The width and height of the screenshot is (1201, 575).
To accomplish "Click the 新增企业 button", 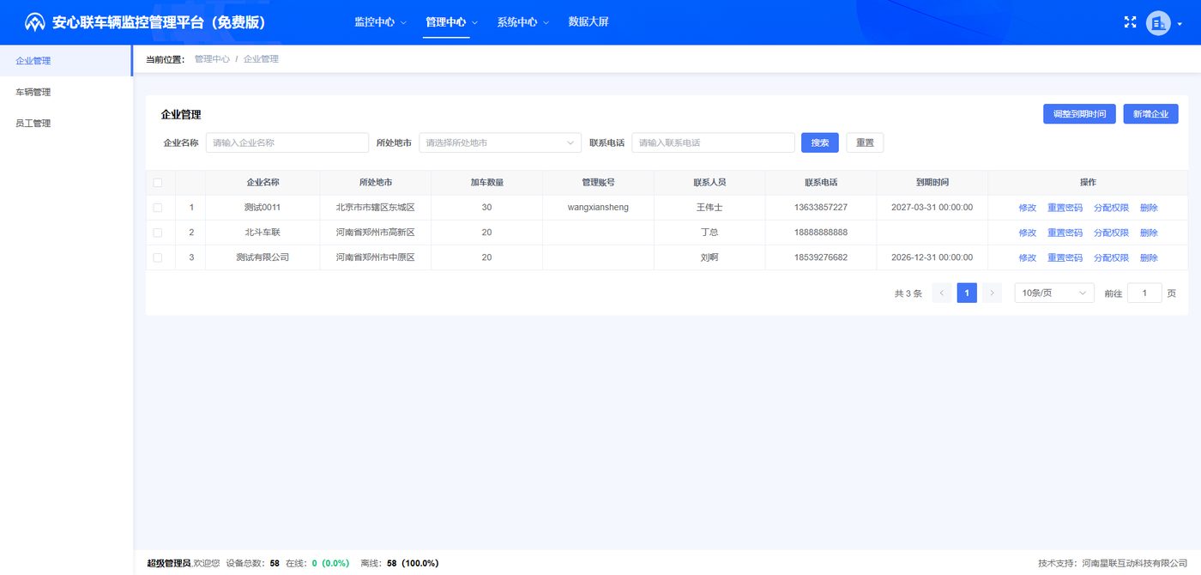I will pos(1150,113).
